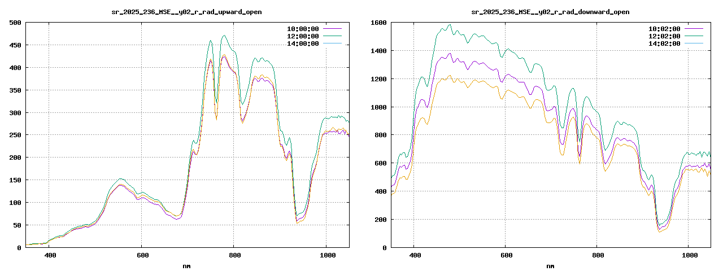Select the 10:02:00 legend label
This screenshot has width=723, height=271.
[664, 28]
